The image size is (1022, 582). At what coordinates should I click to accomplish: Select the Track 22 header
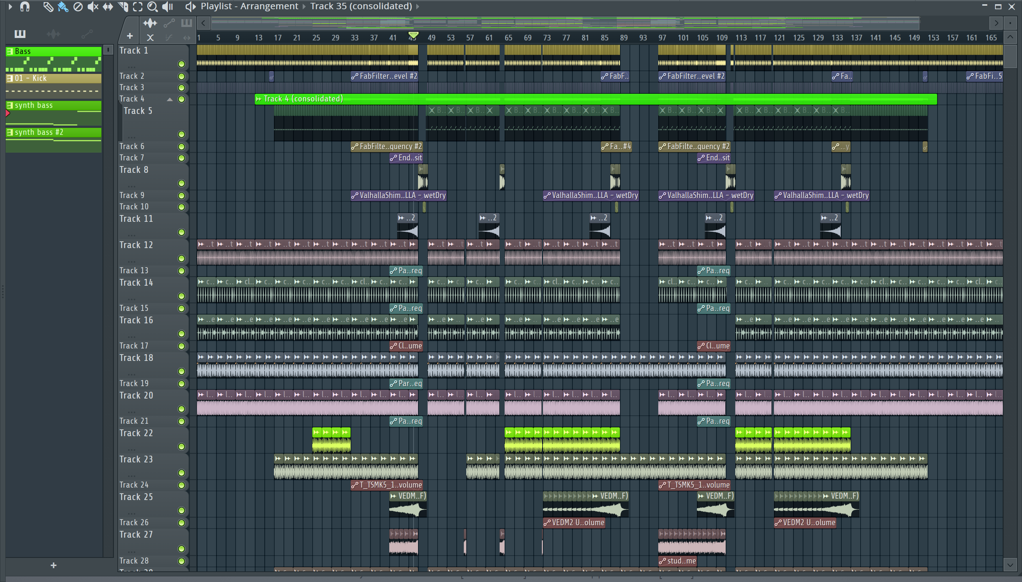[x=153, y=440]
